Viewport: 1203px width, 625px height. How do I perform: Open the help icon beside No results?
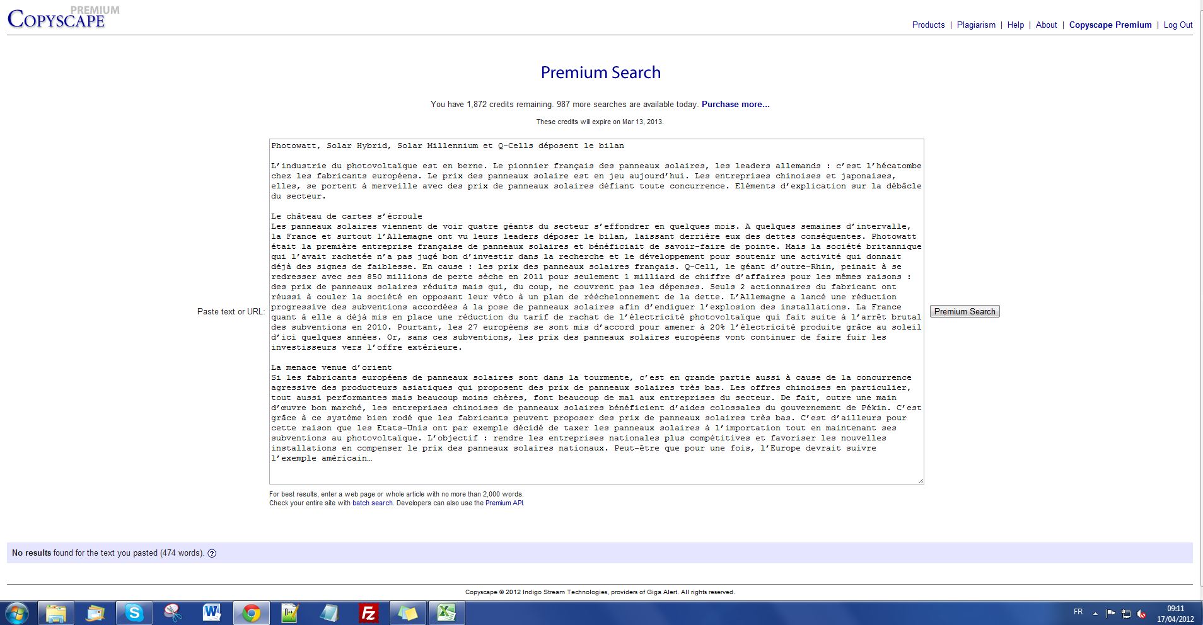[212, 553]
